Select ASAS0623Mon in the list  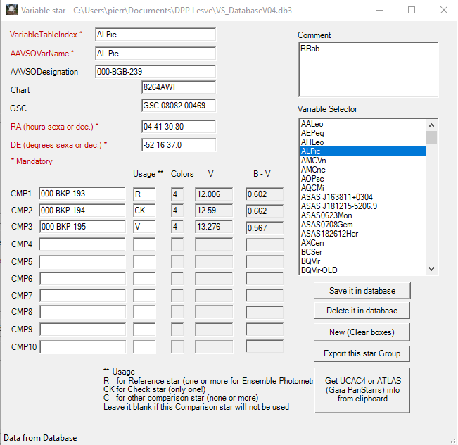(363, 215)
